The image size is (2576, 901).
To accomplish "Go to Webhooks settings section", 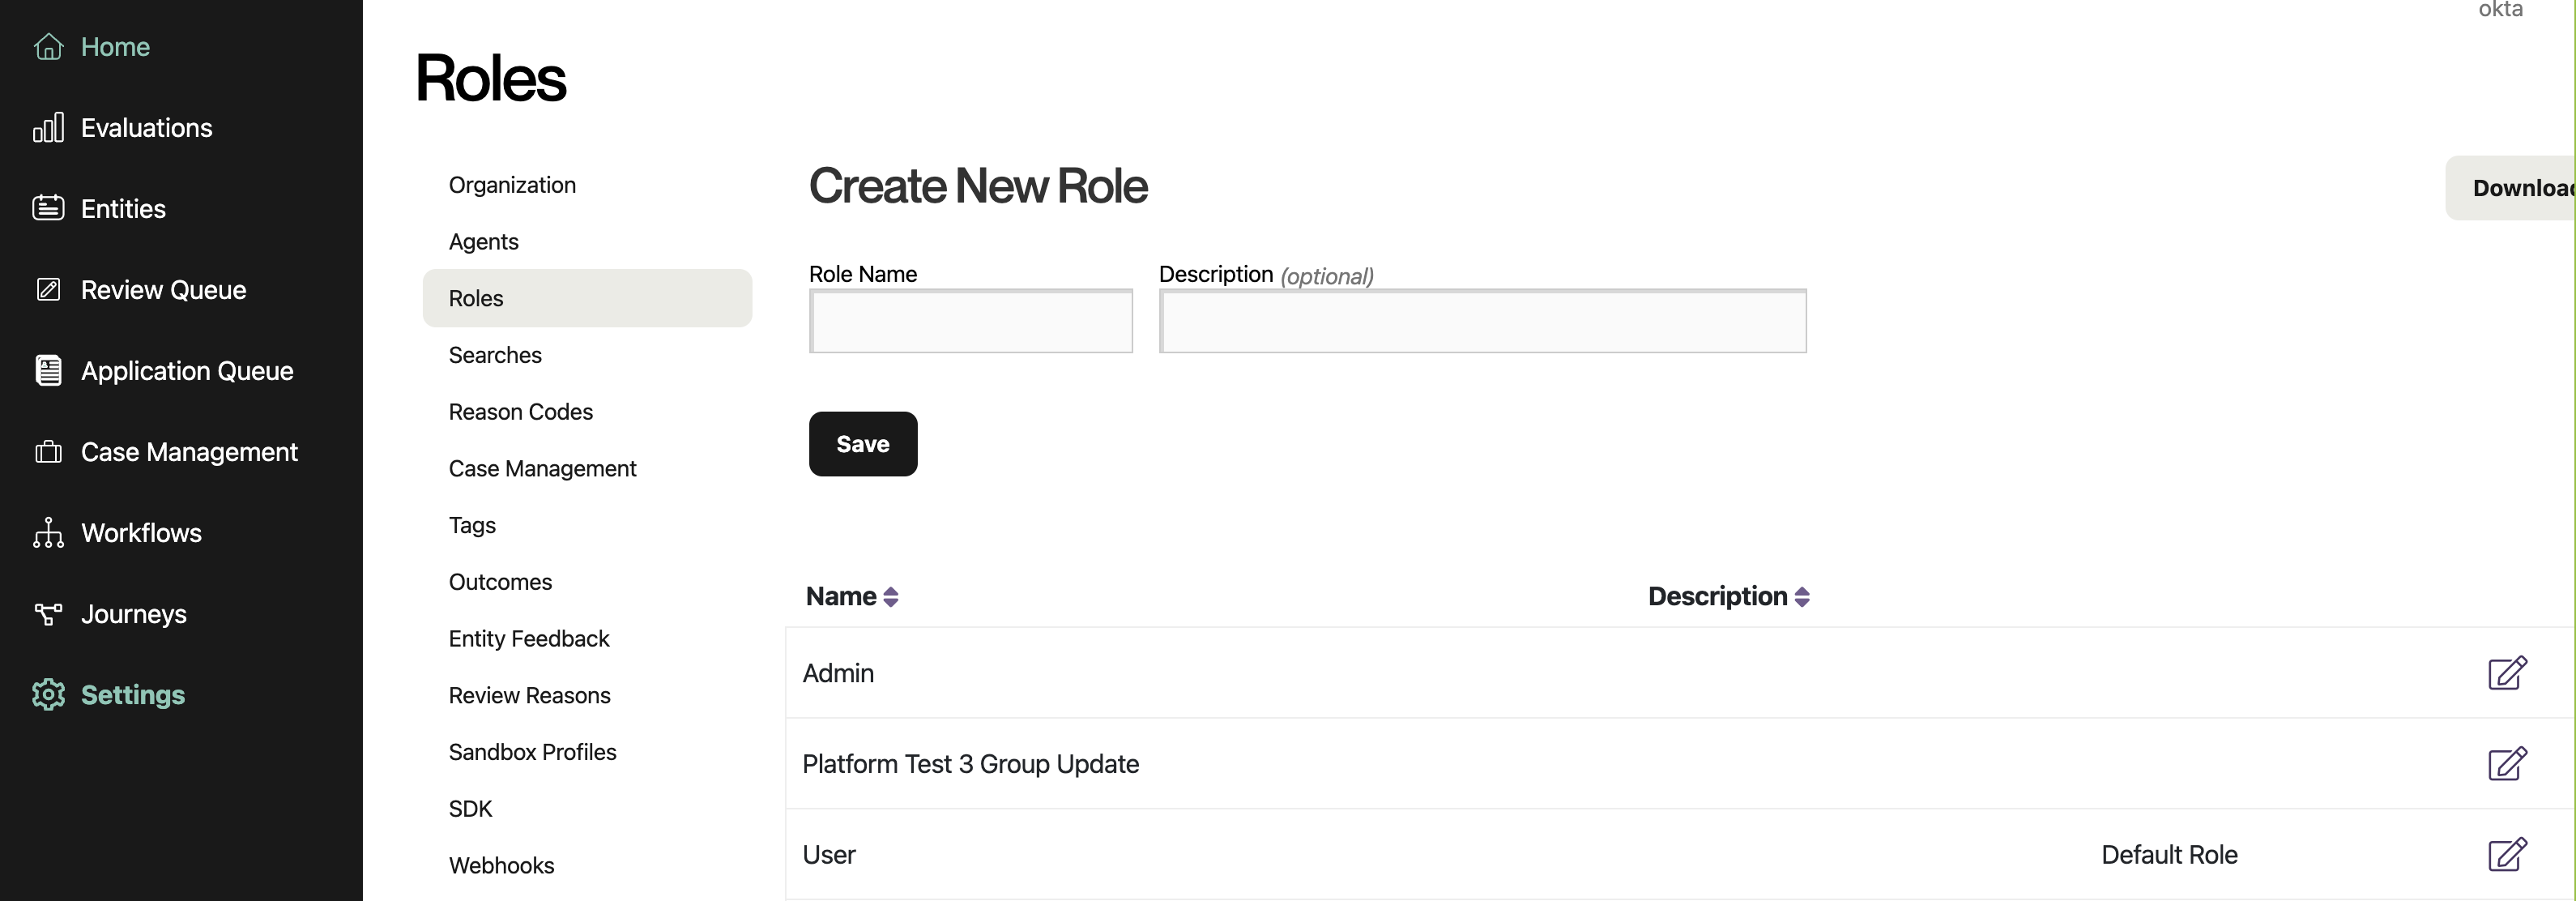I will 501,866.
